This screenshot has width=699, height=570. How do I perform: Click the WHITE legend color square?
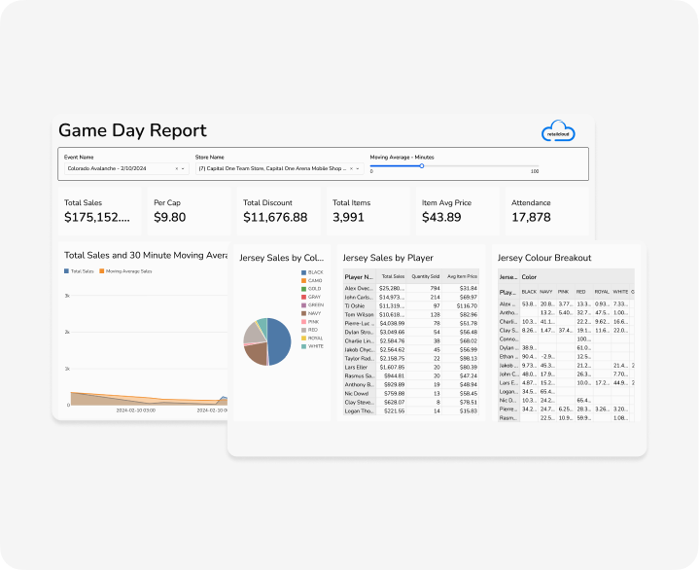pos(303,346)
